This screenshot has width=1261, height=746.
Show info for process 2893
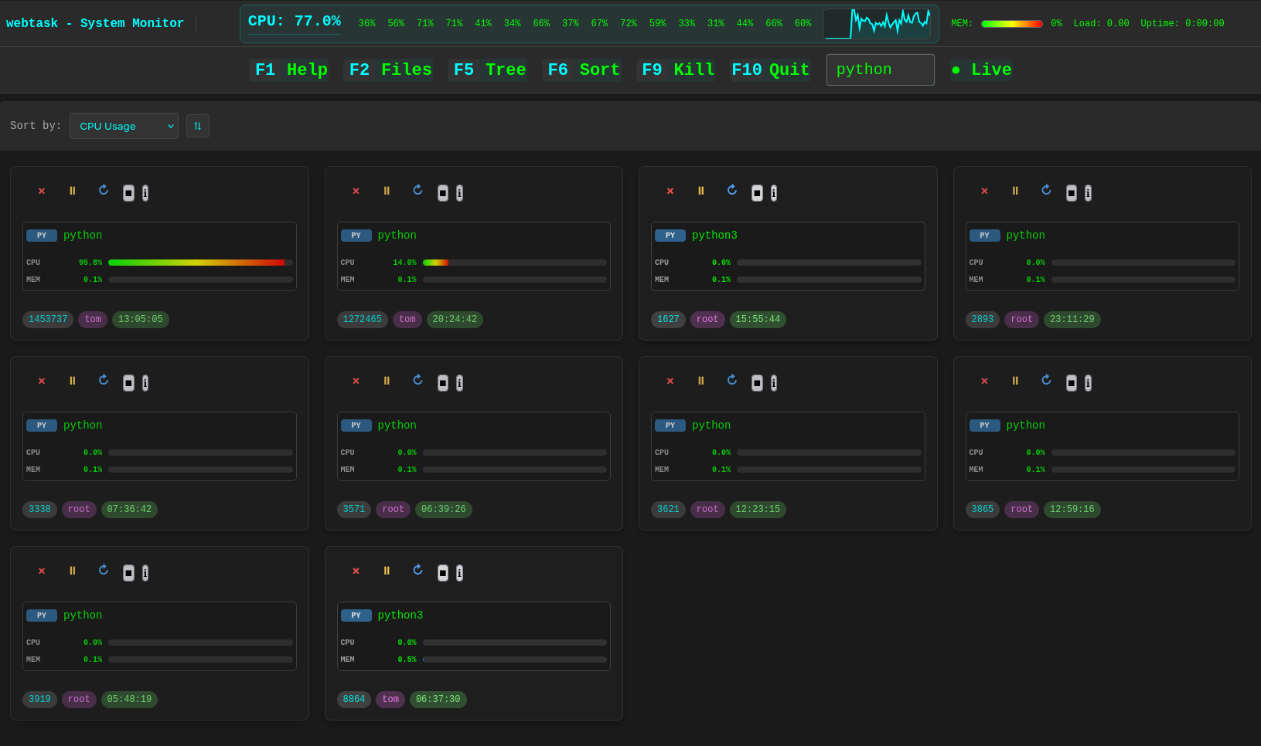pos(1088,193)
